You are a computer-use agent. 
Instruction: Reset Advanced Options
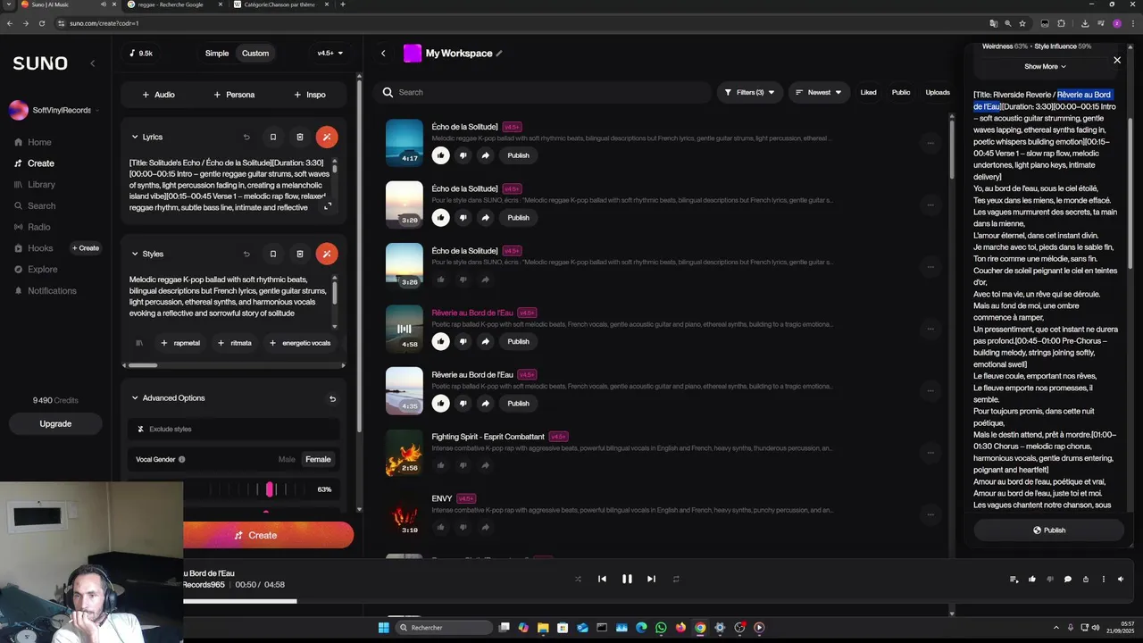tap(332, 398)
